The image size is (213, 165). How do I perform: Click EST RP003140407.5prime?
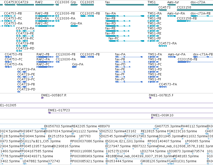click(x=164, y=141)
